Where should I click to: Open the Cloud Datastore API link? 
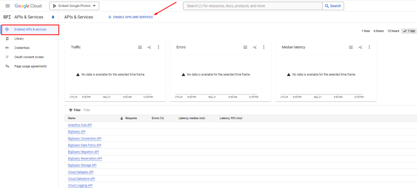81,179
